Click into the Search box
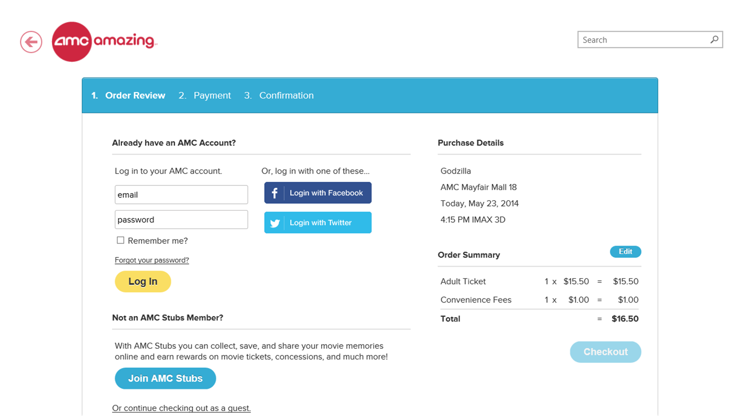The height and width of the screenshot is (416, 740). pos(642,40)
